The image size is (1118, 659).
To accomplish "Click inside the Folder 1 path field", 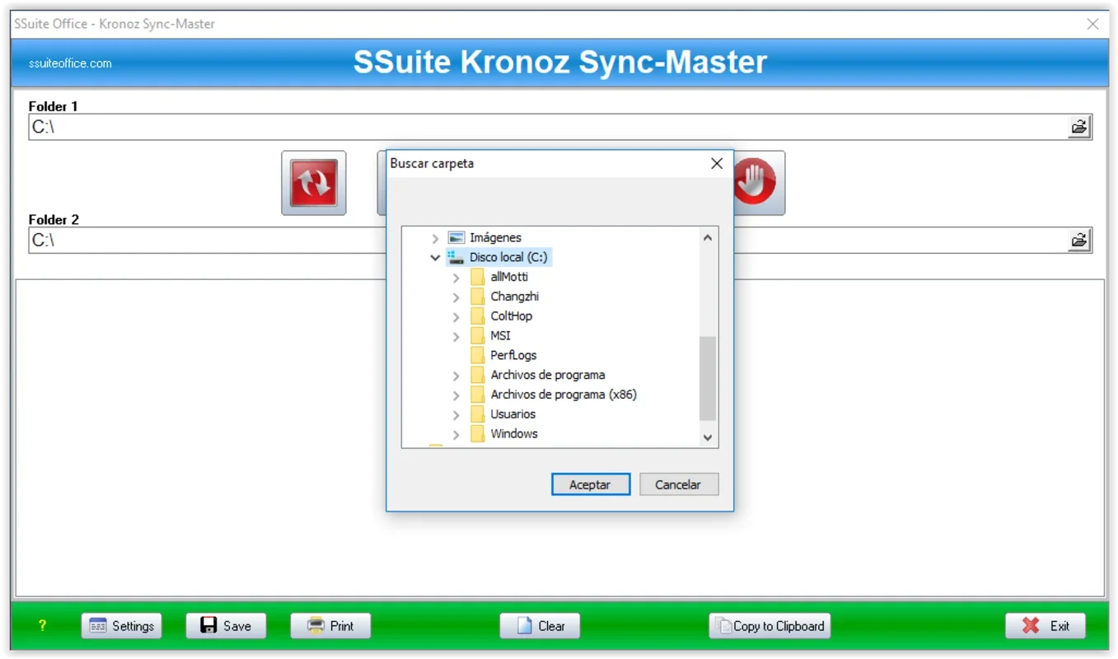I will point(548,127).
